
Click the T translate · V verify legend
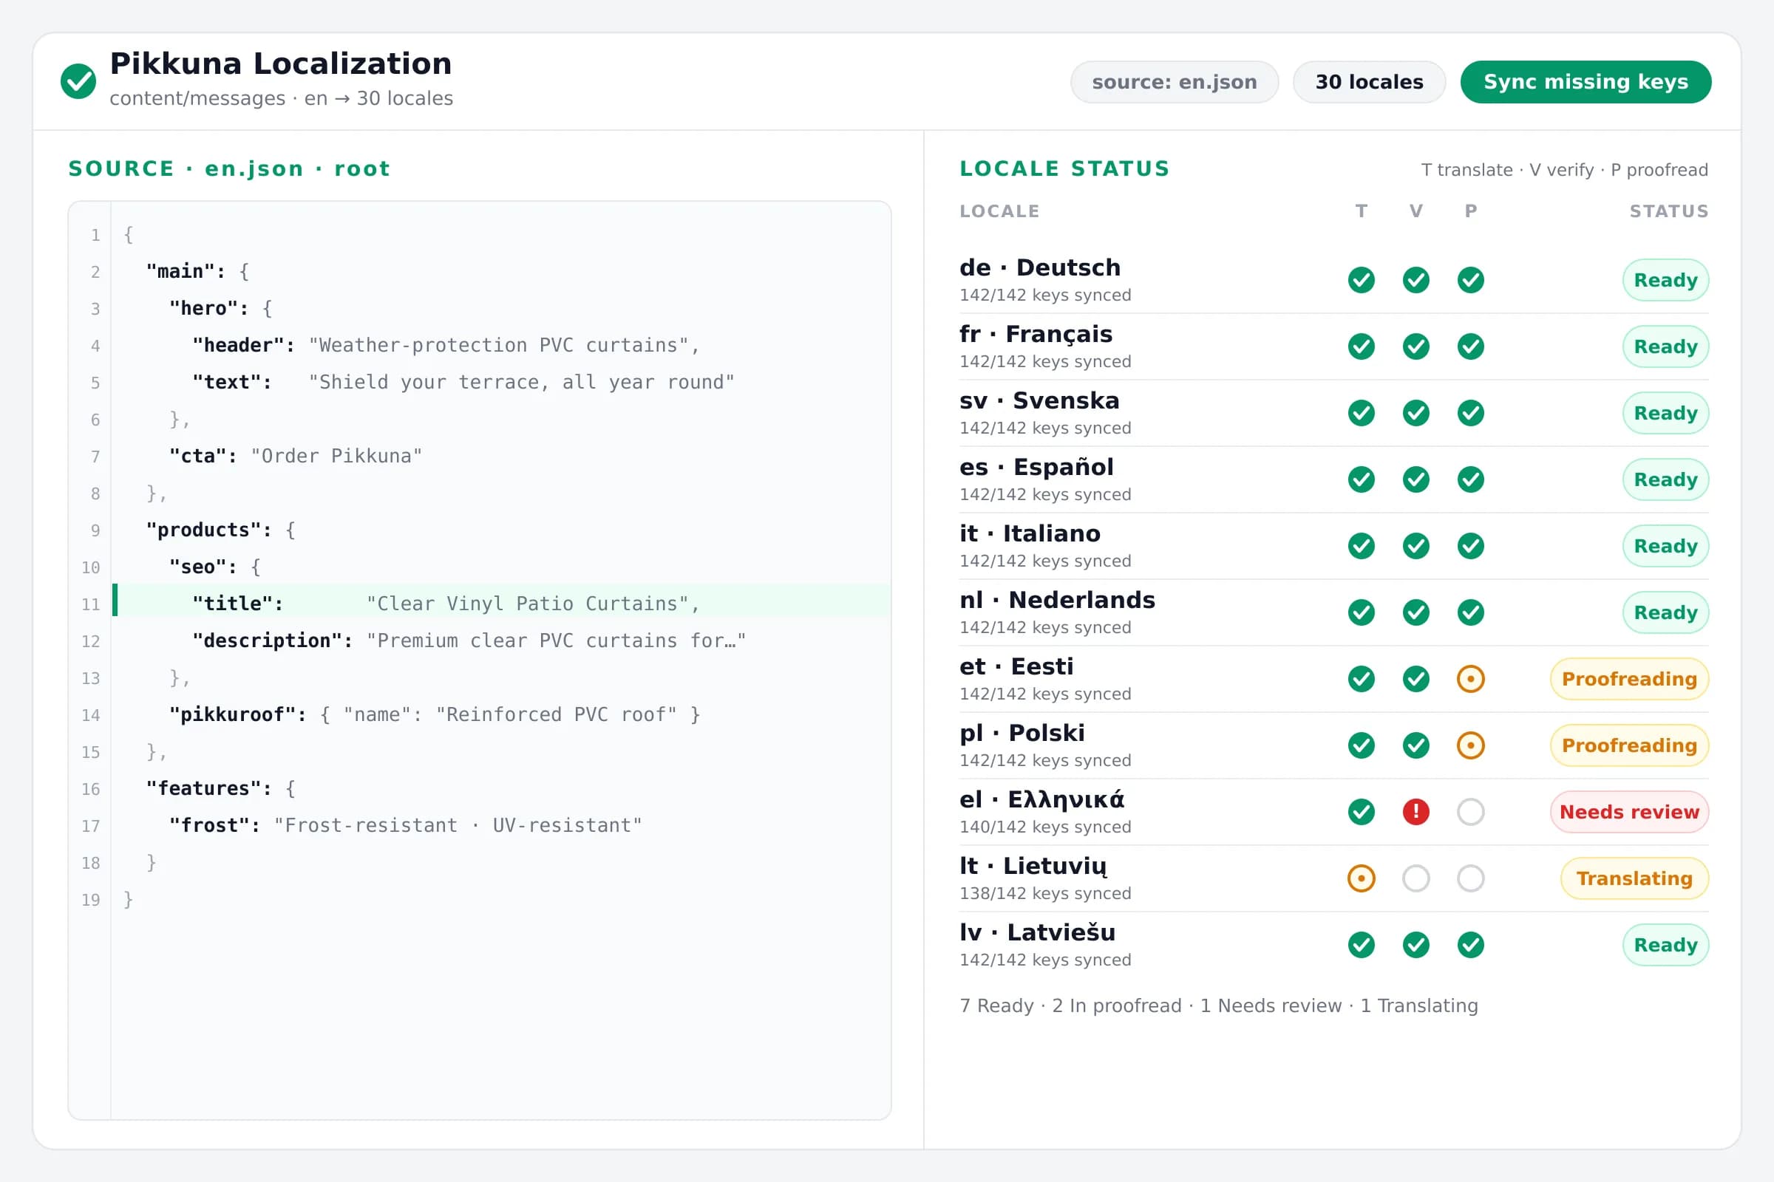(x=1564, y=170)
